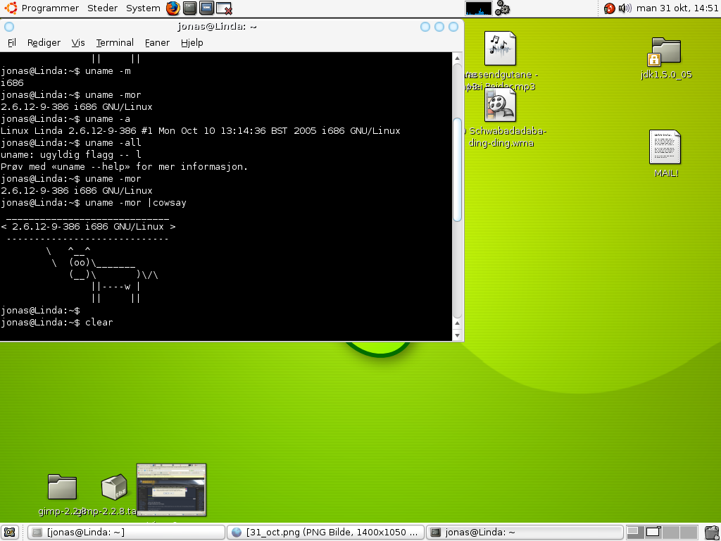Open the Faner tabs menu
Image resolution: width=721 pixels, height=541 pixels.
(x=157, y=43)
